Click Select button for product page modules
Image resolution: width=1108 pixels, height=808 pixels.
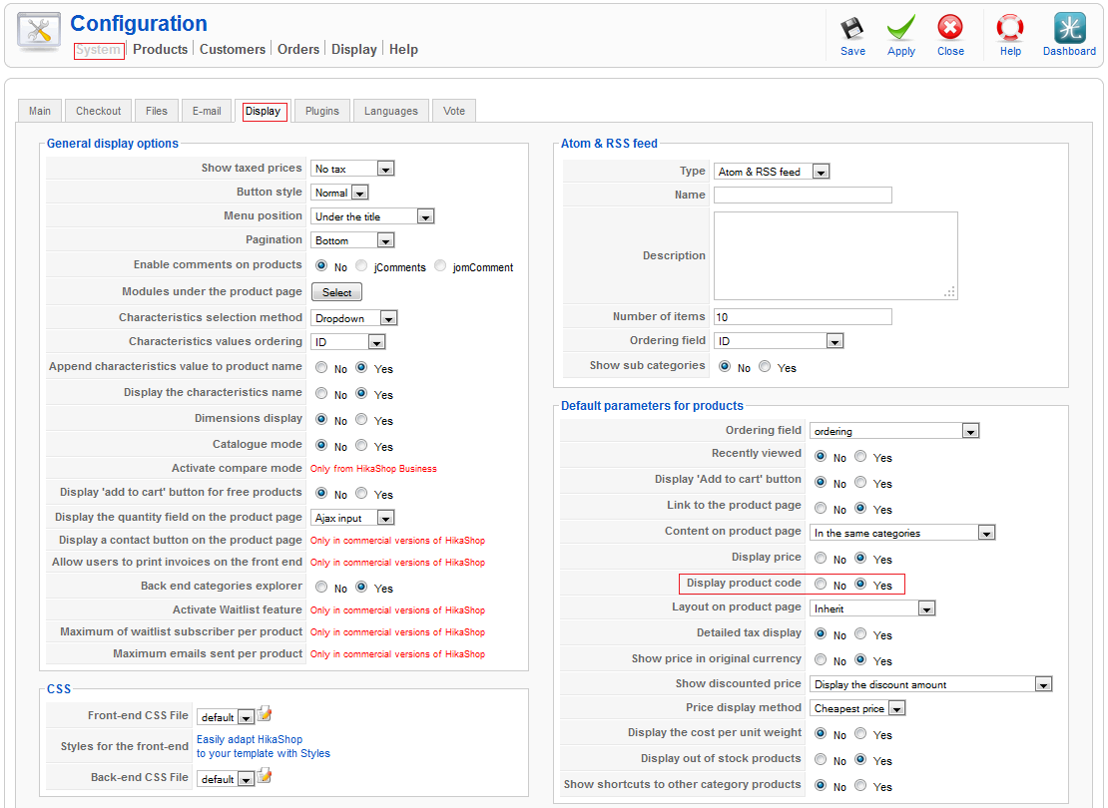point(336,292)
